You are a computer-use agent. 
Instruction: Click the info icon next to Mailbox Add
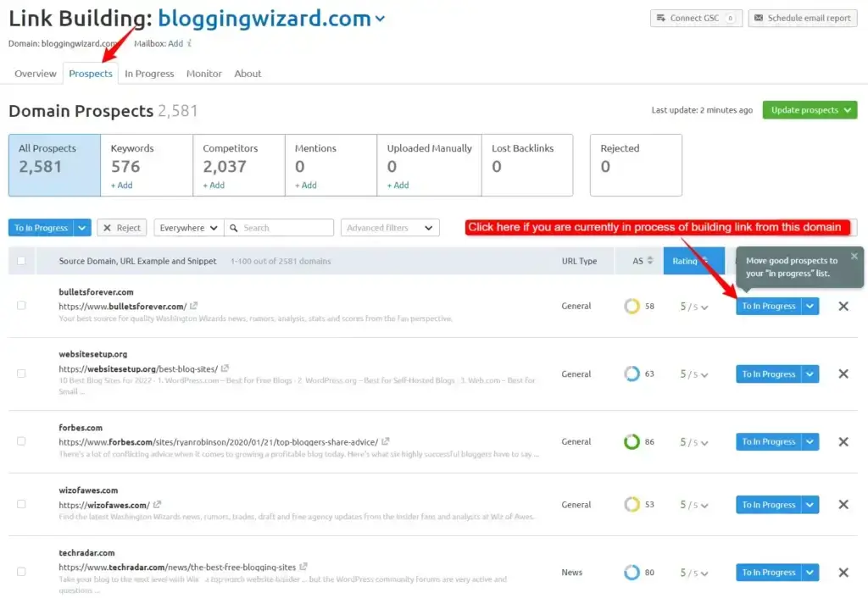190,43
